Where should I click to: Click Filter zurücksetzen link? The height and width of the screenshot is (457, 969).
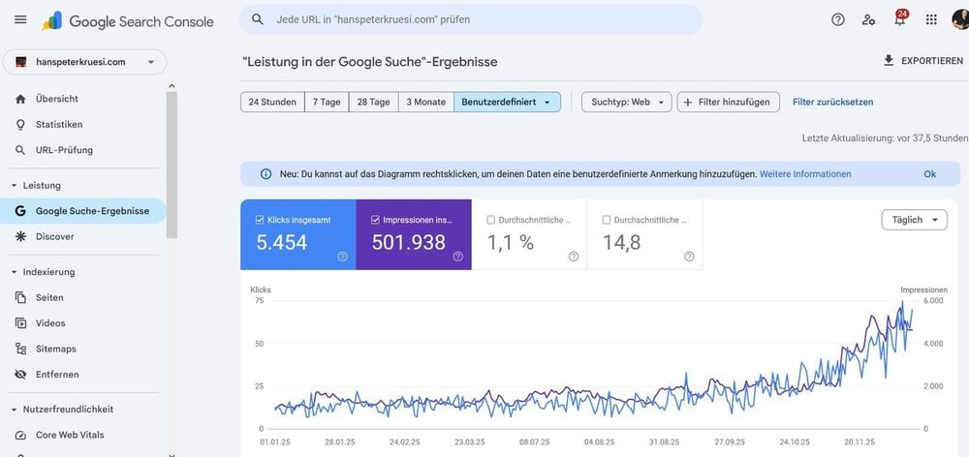833,102
